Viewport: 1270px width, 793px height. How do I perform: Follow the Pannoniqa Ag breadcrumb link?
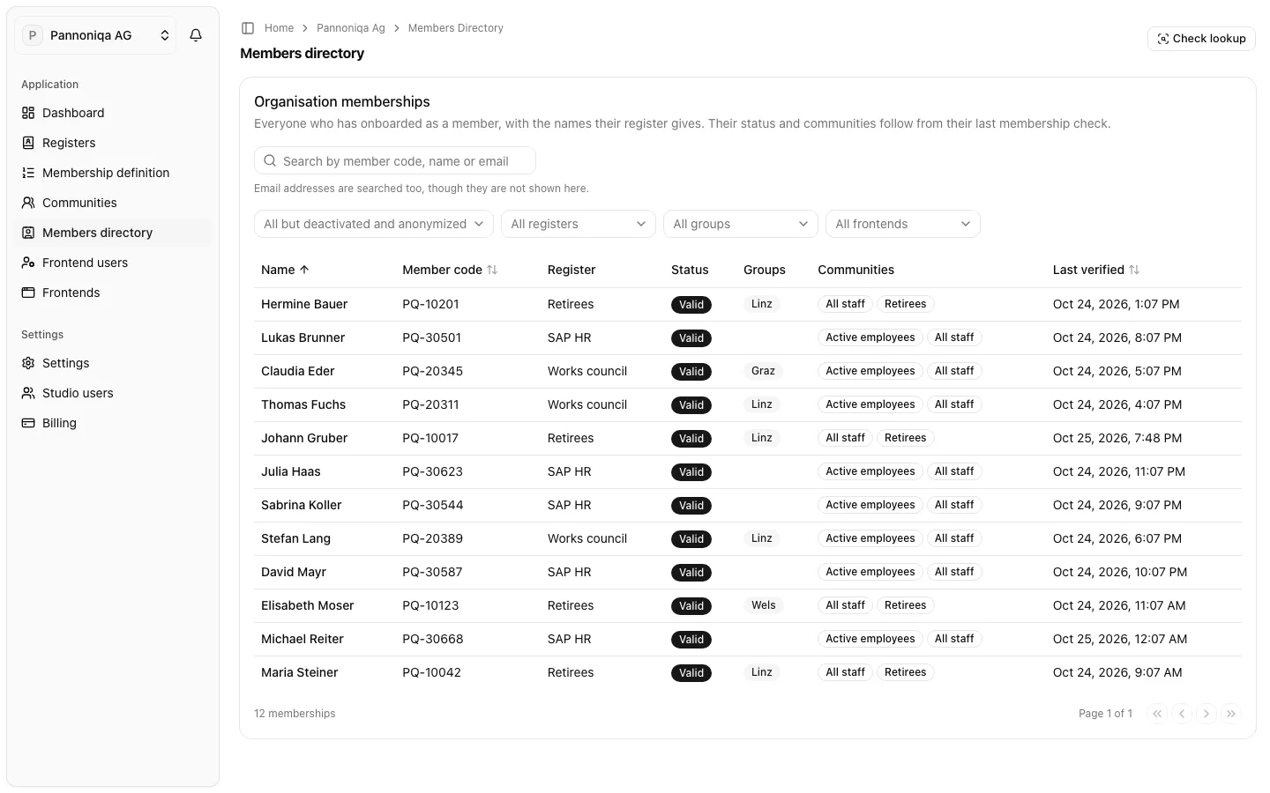(351, 28)
